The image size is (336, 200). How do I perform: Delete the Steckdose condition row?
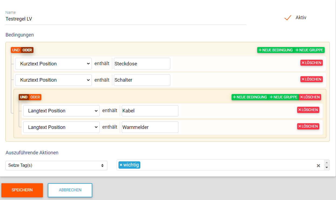(311, 63)
